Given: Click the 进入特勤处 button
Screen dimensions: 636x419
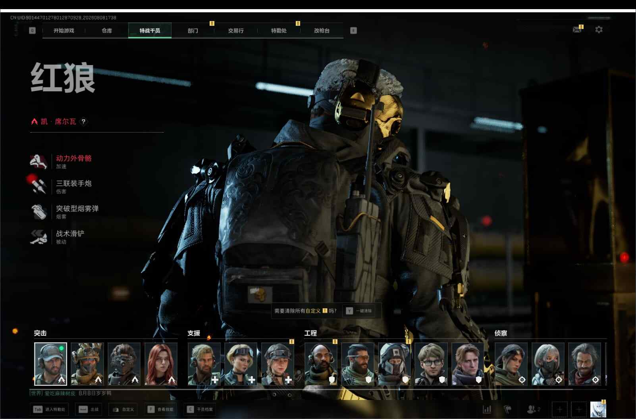Looking at the screenshot, I should click(x=49, y=409).
